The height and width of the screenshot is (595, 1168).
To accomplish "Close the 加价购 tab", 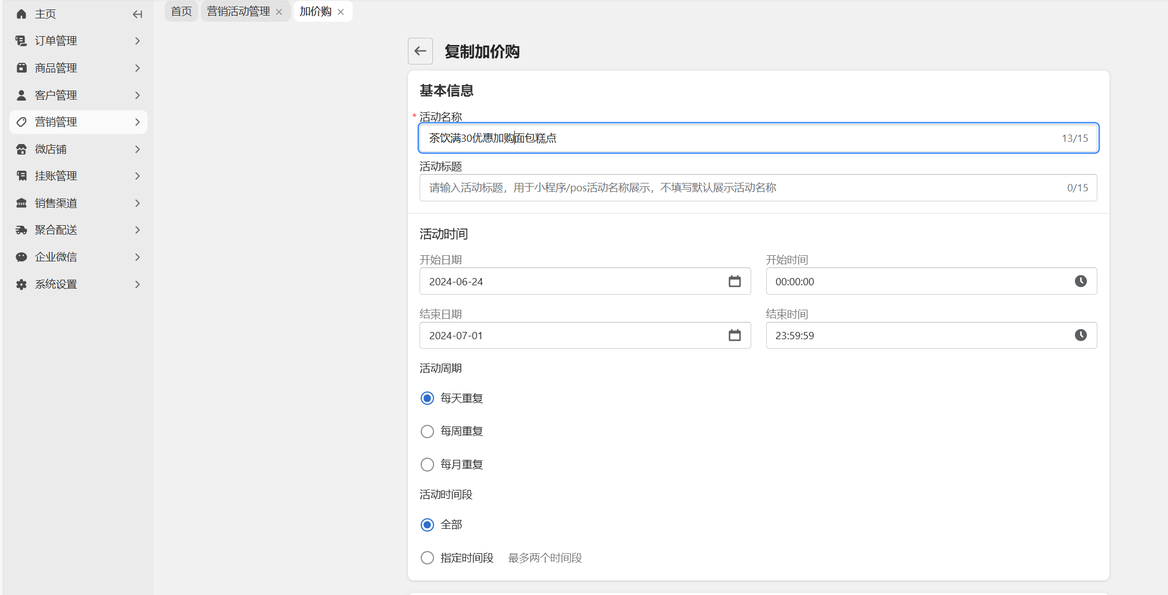I will tap(341, 12).
